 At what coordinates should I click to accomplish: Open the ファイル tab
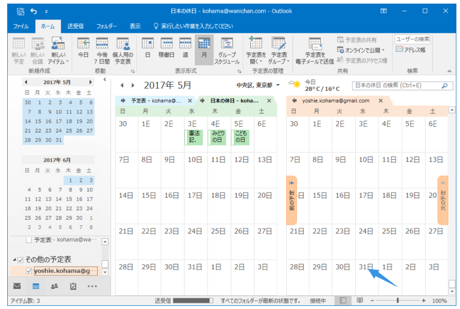(x=21, y=26)
